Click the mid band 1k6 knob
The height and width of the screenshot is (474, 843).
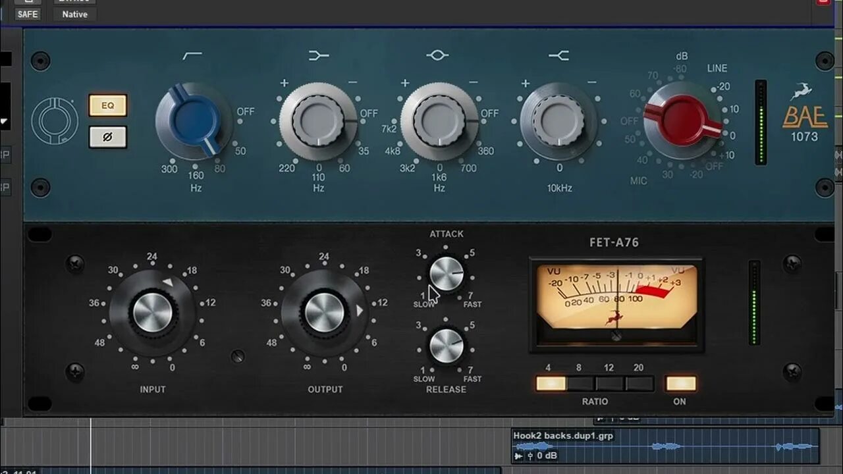pos(439,121)
